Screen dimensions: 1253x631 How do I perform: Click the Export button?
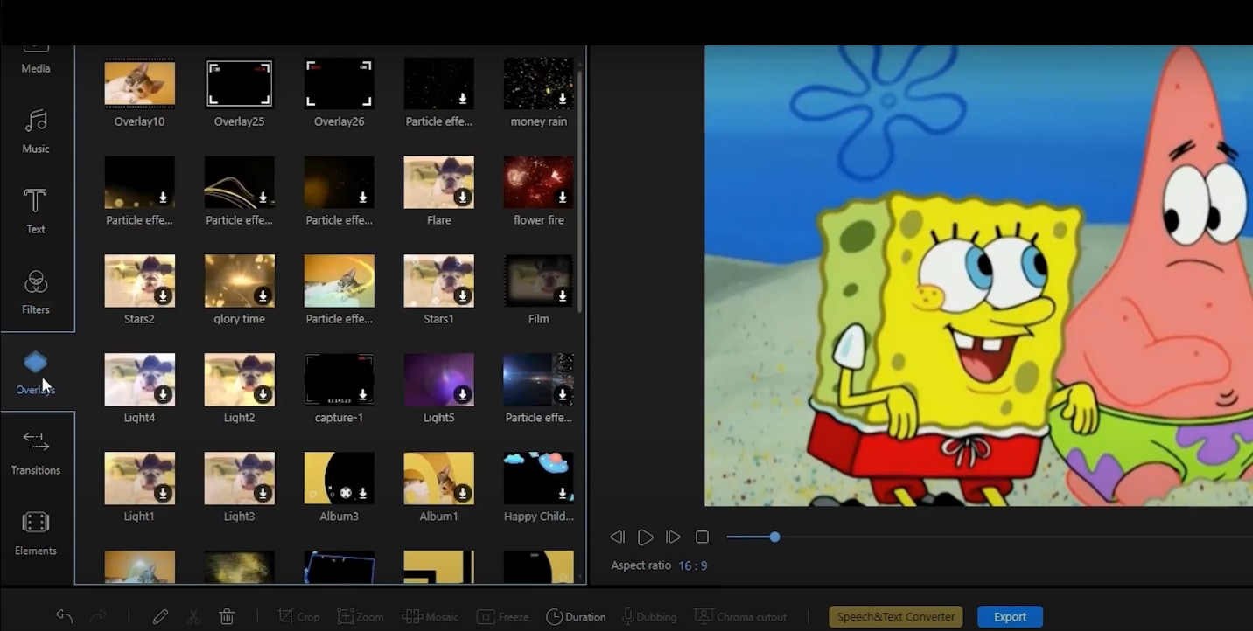(x=1010, y=616)
